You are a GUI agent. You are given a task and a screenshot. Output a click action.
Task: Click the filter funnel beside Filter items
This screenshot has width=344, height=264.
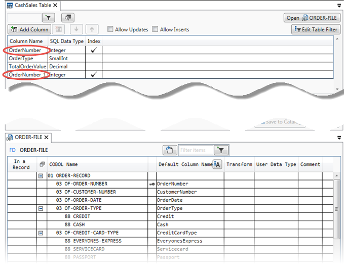pyautogui.click(x=221, y=150)
